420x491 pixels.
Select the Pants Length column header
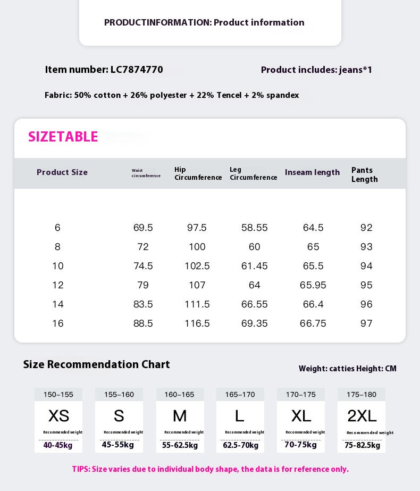pyautogui.click(x=365, y=174)
